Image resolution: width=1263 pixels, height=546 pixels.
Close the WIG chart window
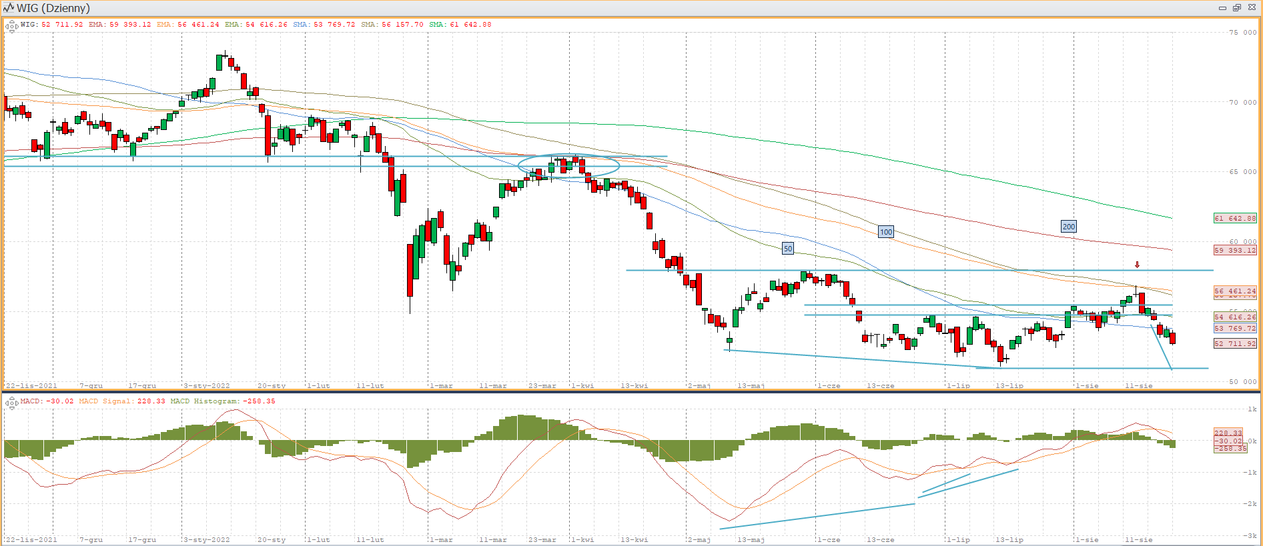point(1252,8)
